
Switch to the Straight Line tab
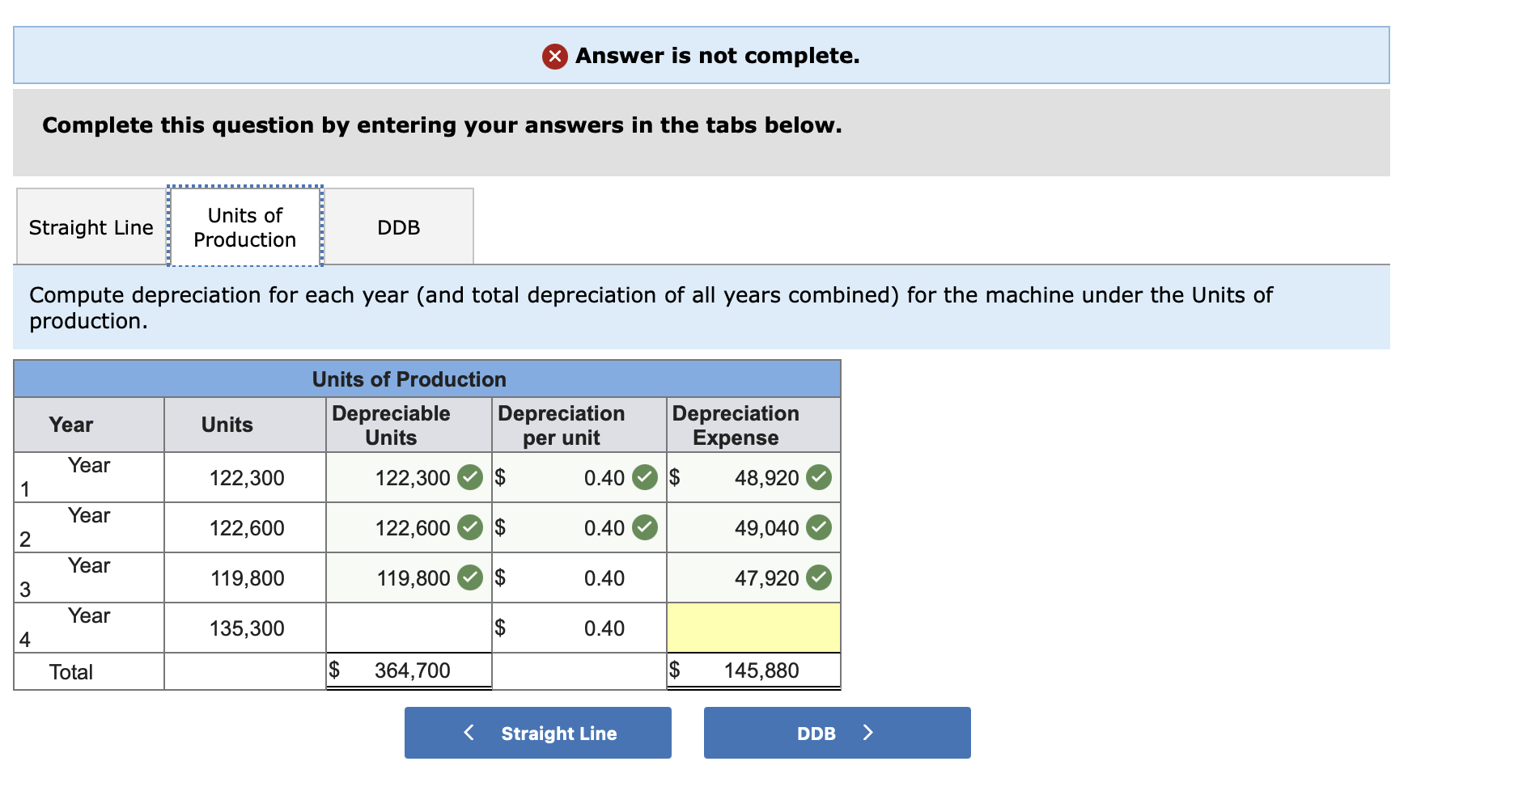coord(91,227)
